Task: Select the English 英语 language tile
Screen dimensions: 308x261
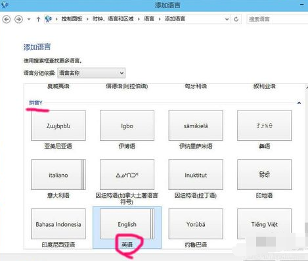Action: (127, 228)
